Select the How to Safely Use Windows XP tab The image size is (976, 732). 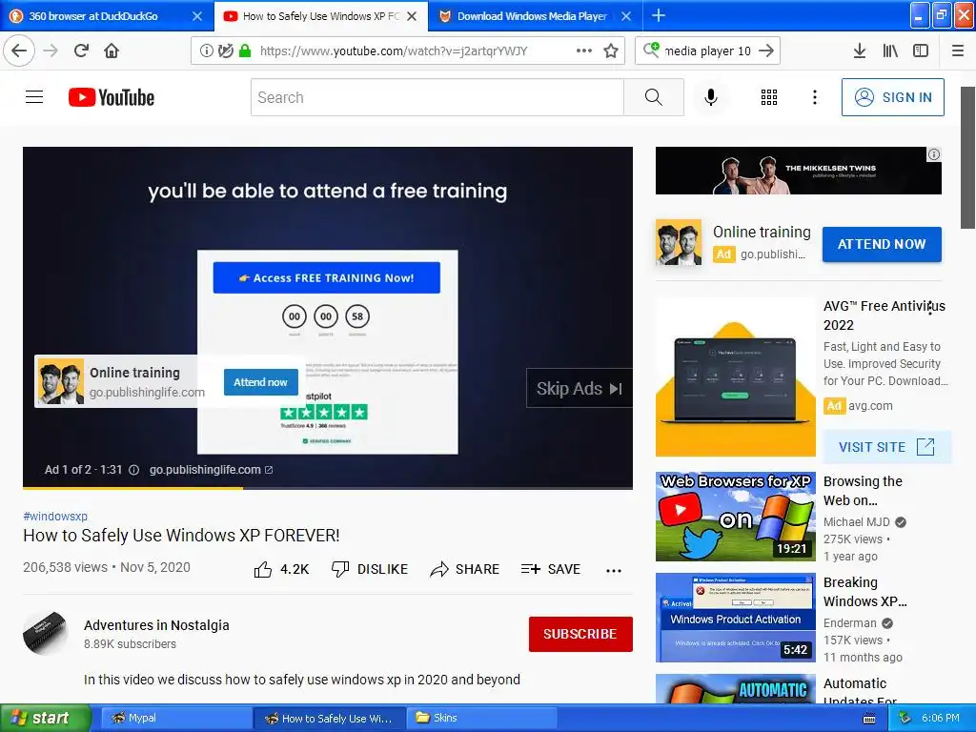320,16
